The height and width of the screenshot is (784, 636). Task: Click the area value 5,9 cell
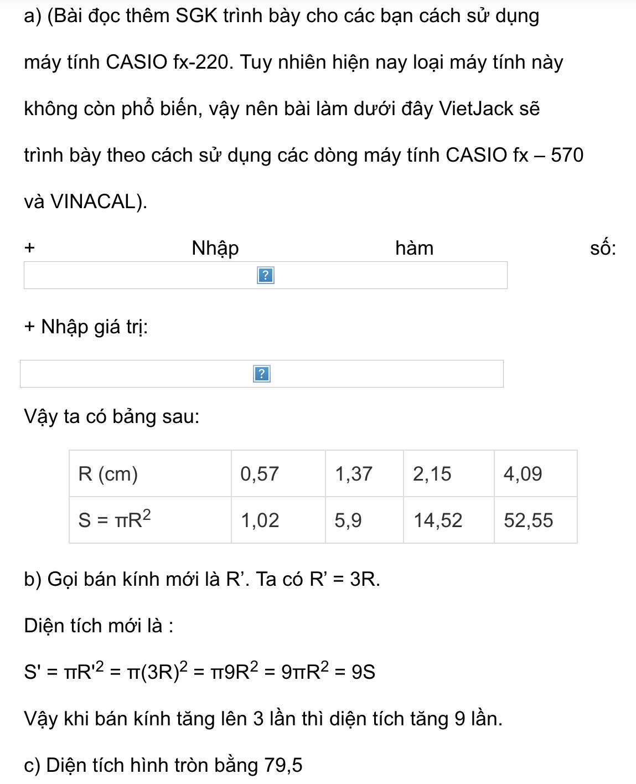click(364, 520)
